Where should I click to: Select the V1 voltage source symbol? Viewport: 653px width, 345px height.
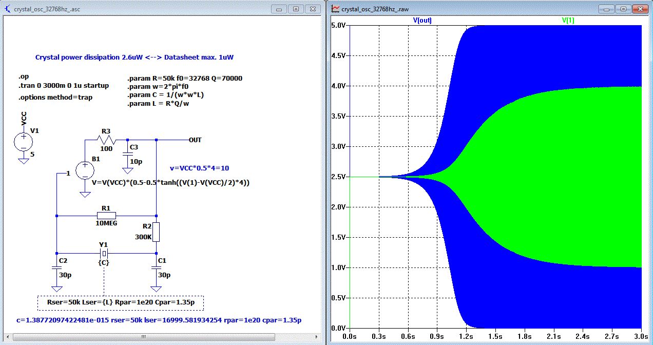click(x=24, y=141)
